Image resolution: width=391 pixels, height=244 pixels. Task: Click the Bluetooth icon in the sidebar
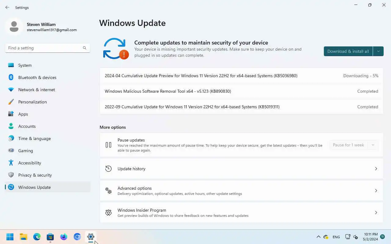pyautogui.click(x=11, y=77)
